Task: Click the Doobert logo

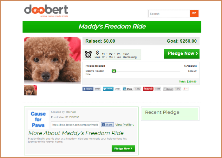Action: point(46,11)
